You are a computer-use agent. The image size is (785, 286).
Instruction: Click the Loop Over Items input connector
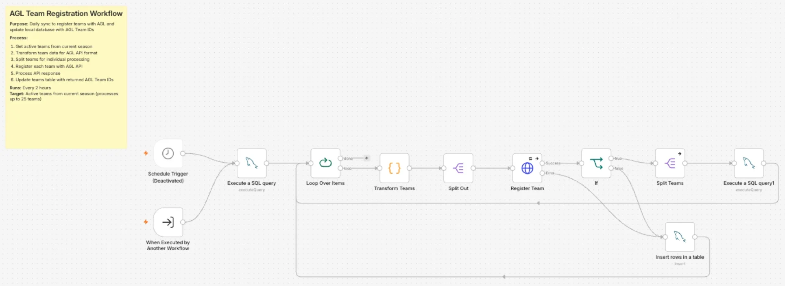[311, 163]
